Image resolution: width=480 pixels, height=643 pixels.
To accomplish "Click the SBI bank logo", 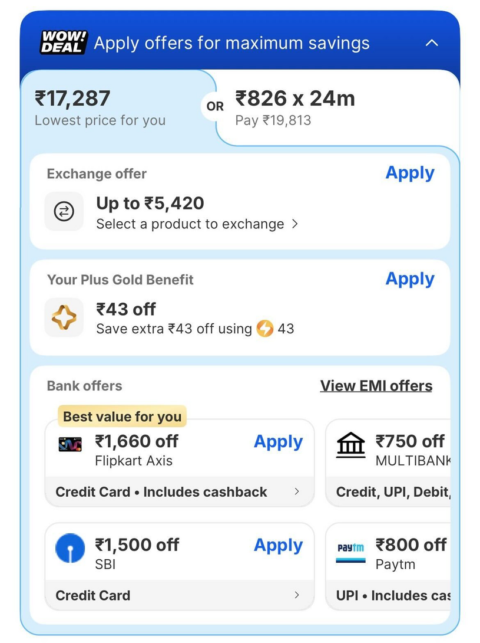I will [x=70, y=548].
